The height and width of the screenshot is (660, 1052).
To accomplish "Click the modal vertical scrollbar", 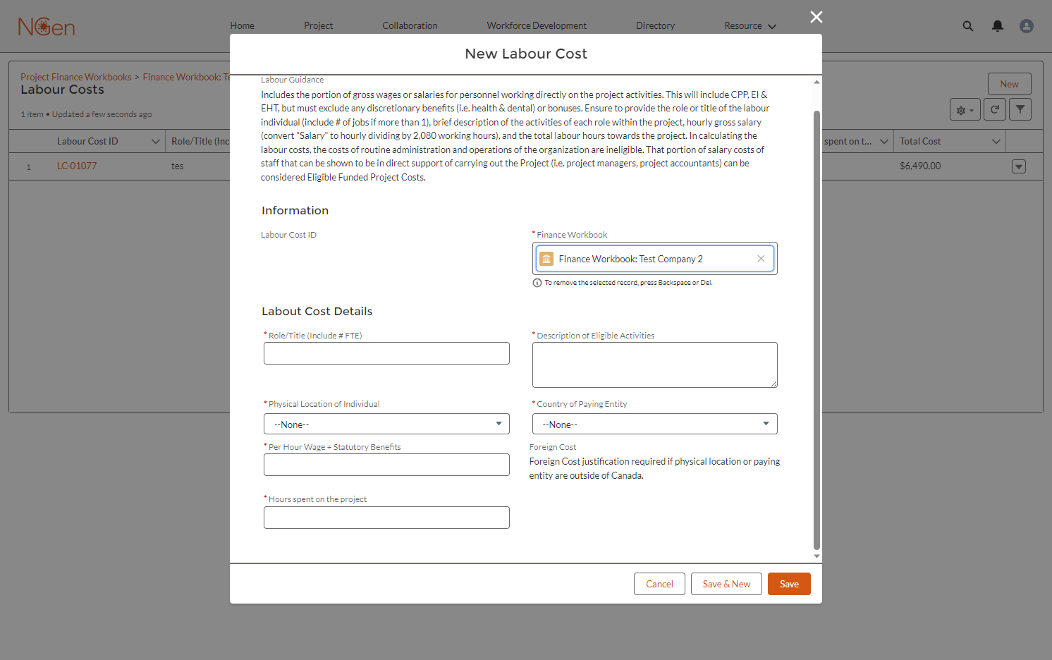I will pyautogui.click(x=816, y=329).
